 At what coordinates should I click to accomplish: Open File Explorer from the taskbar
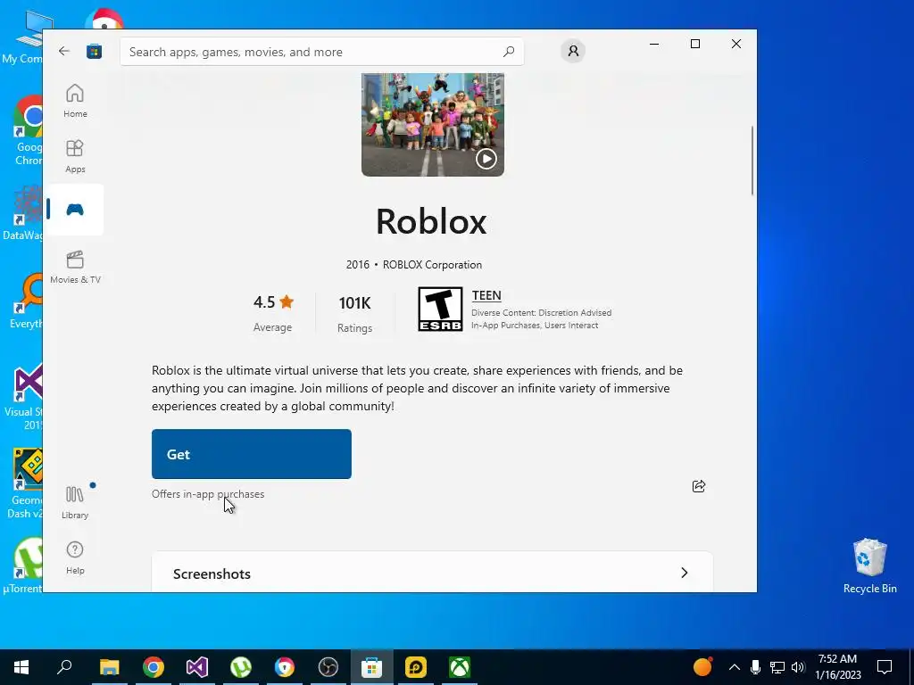(109, 667)
